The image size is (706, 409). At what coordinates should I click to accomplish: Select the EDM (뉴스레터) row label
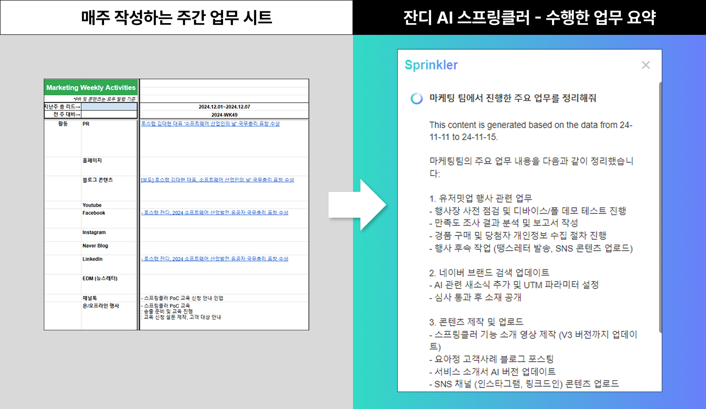click(x=100, y=278)
